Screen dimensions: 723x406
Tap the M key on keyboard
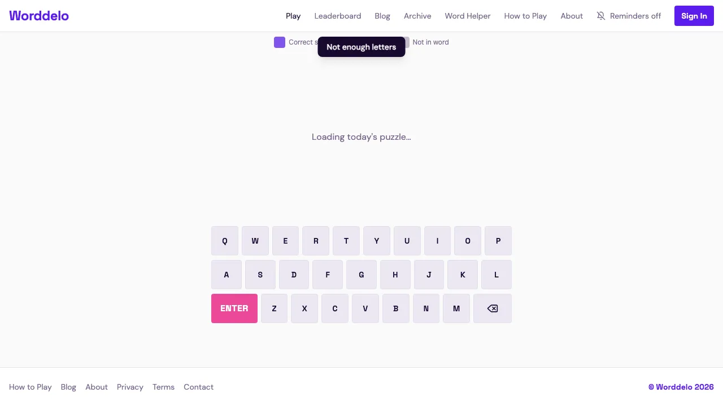456,308
